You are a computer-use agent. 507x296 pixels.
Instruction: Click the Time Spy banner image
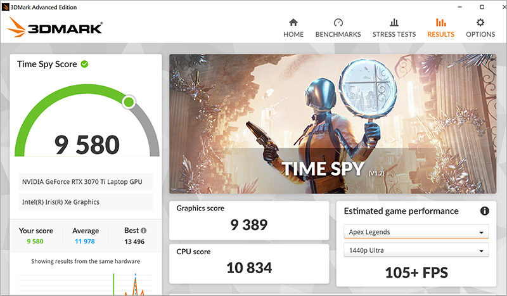333,124
